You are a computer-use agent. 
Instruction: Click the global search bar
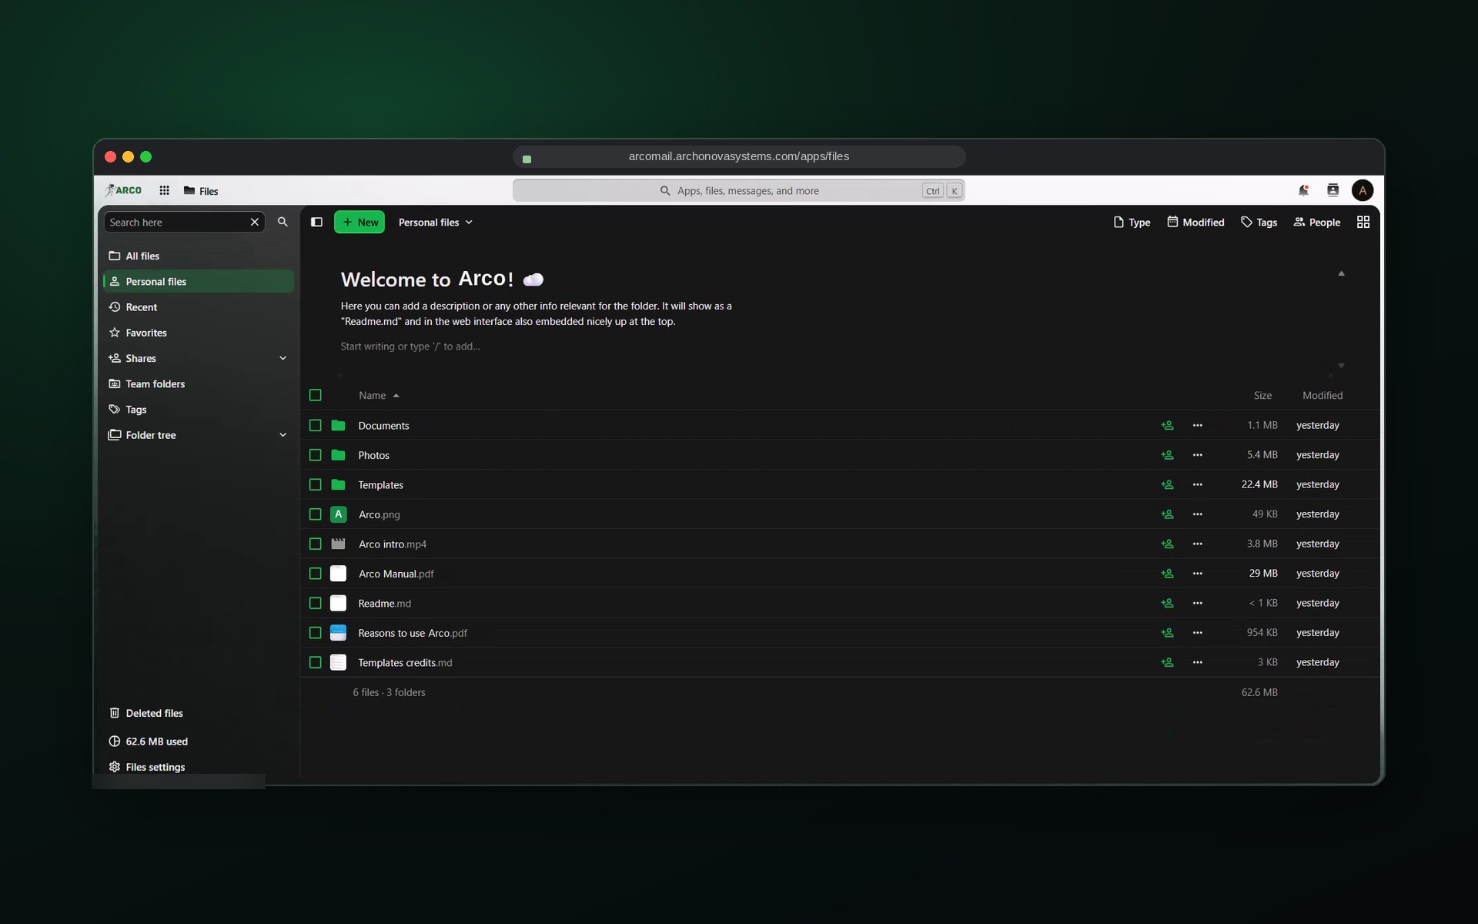(x=738, y=190)
